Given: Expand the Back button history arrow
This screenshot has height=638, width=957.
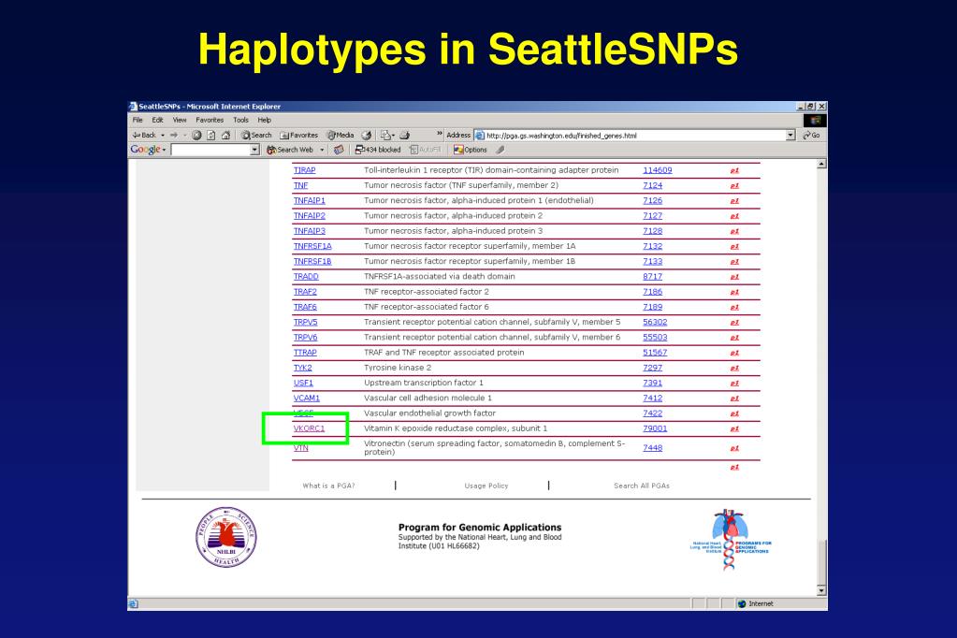Looking at the screenshot, I should pyautogui.click(x=163, y=135).
